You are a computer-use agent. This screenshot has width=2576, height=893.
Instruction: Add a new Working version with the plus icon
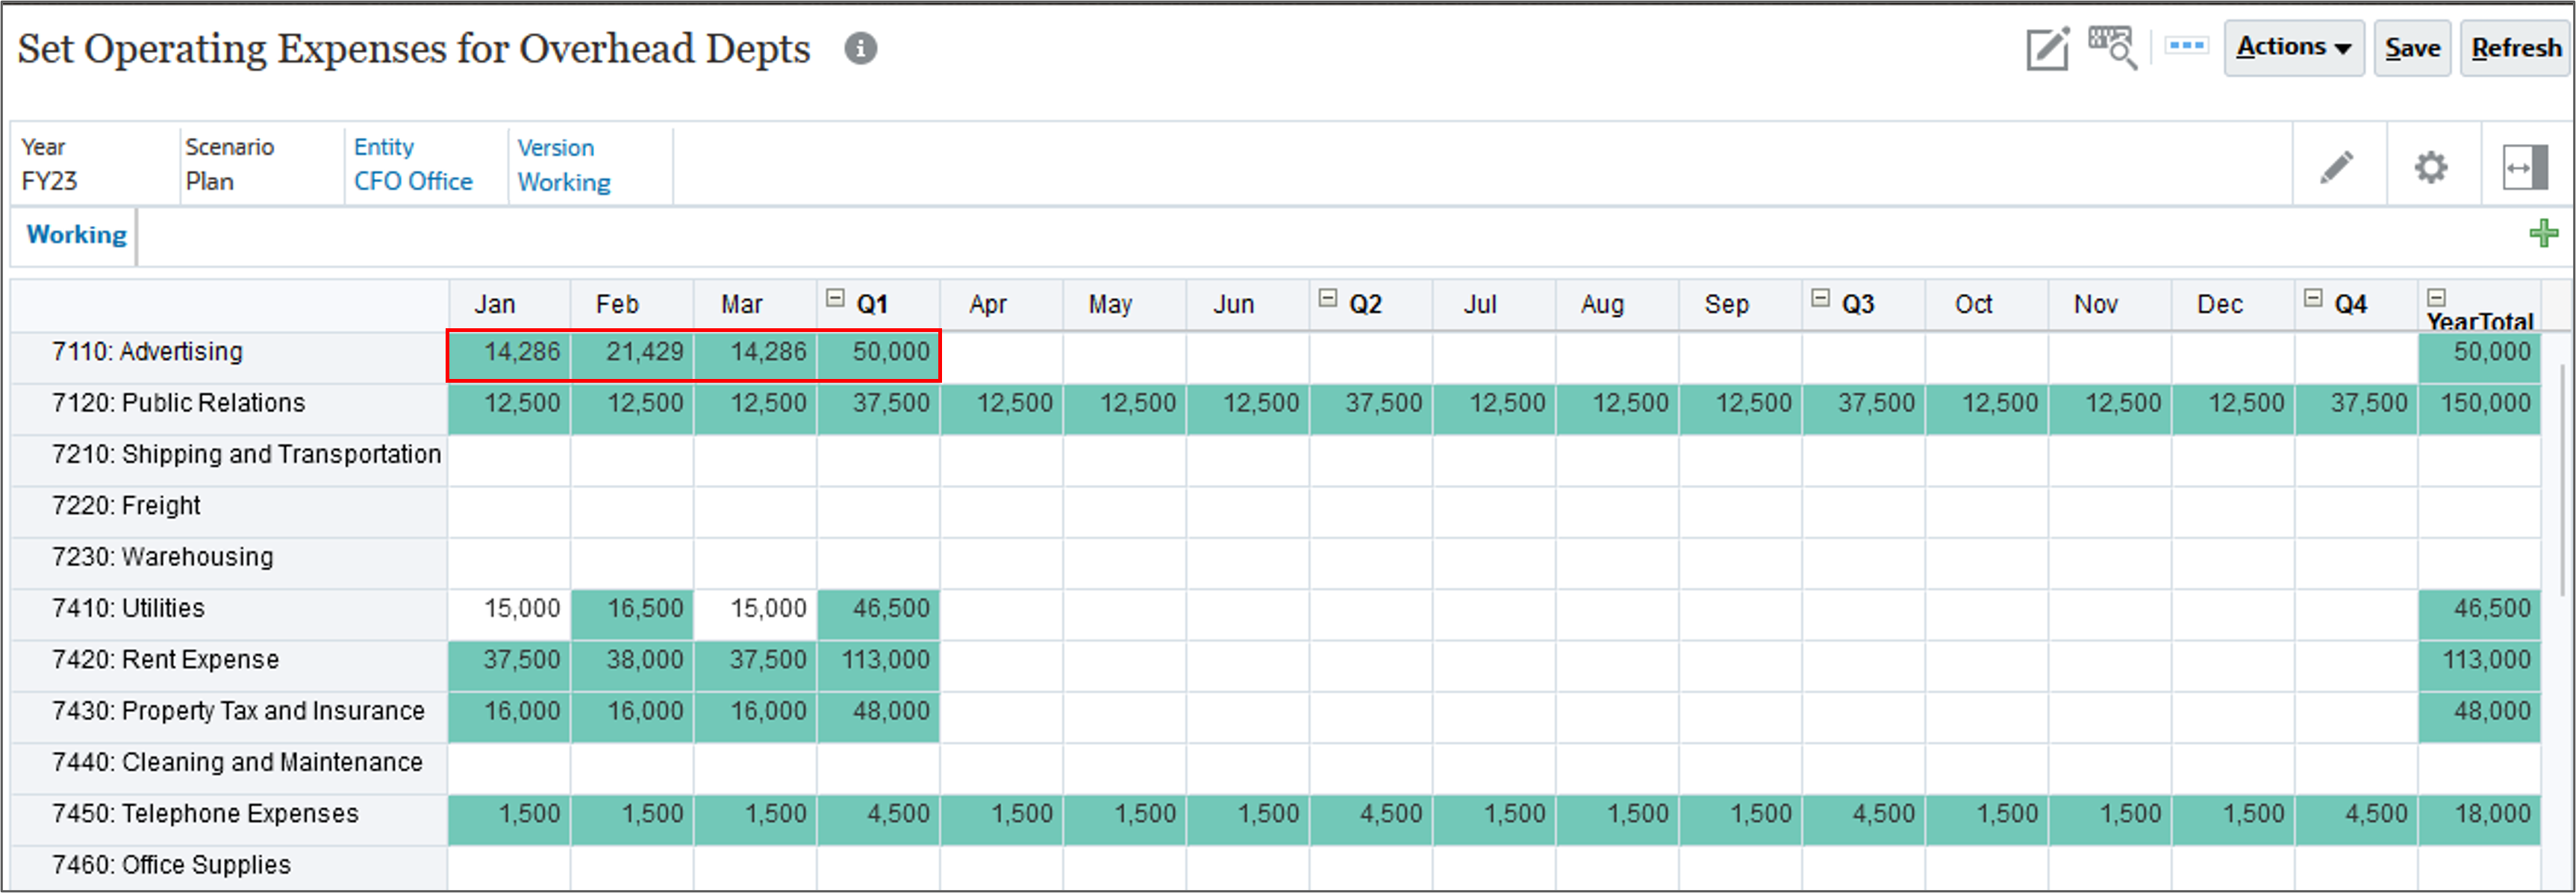tap(2544, 233)
